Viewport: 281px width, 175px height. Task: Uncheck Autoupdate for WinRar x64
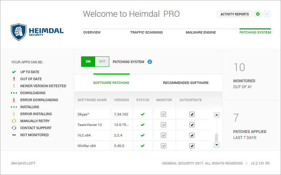coord(192,146)
